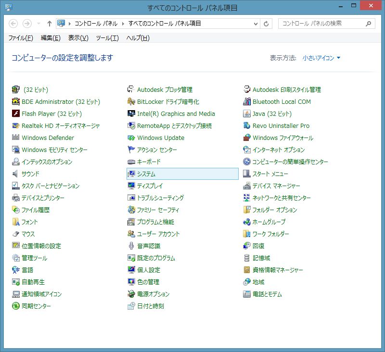Image resolution: width=385 pixels, height=352 pixels.
Task: Click the Windows Update icon
Action: pyautogui.click(x=131, y=138)
